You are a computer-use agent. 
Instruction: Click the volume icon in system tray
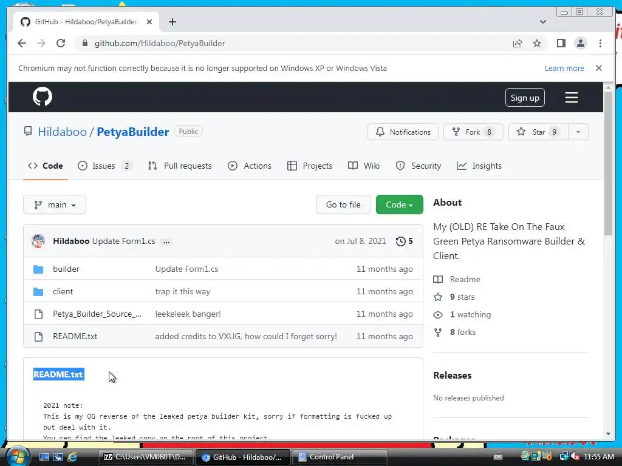(x=575, y=457)
